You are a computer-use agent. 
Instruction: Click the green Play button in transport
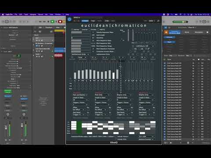[x=52, y=22]
